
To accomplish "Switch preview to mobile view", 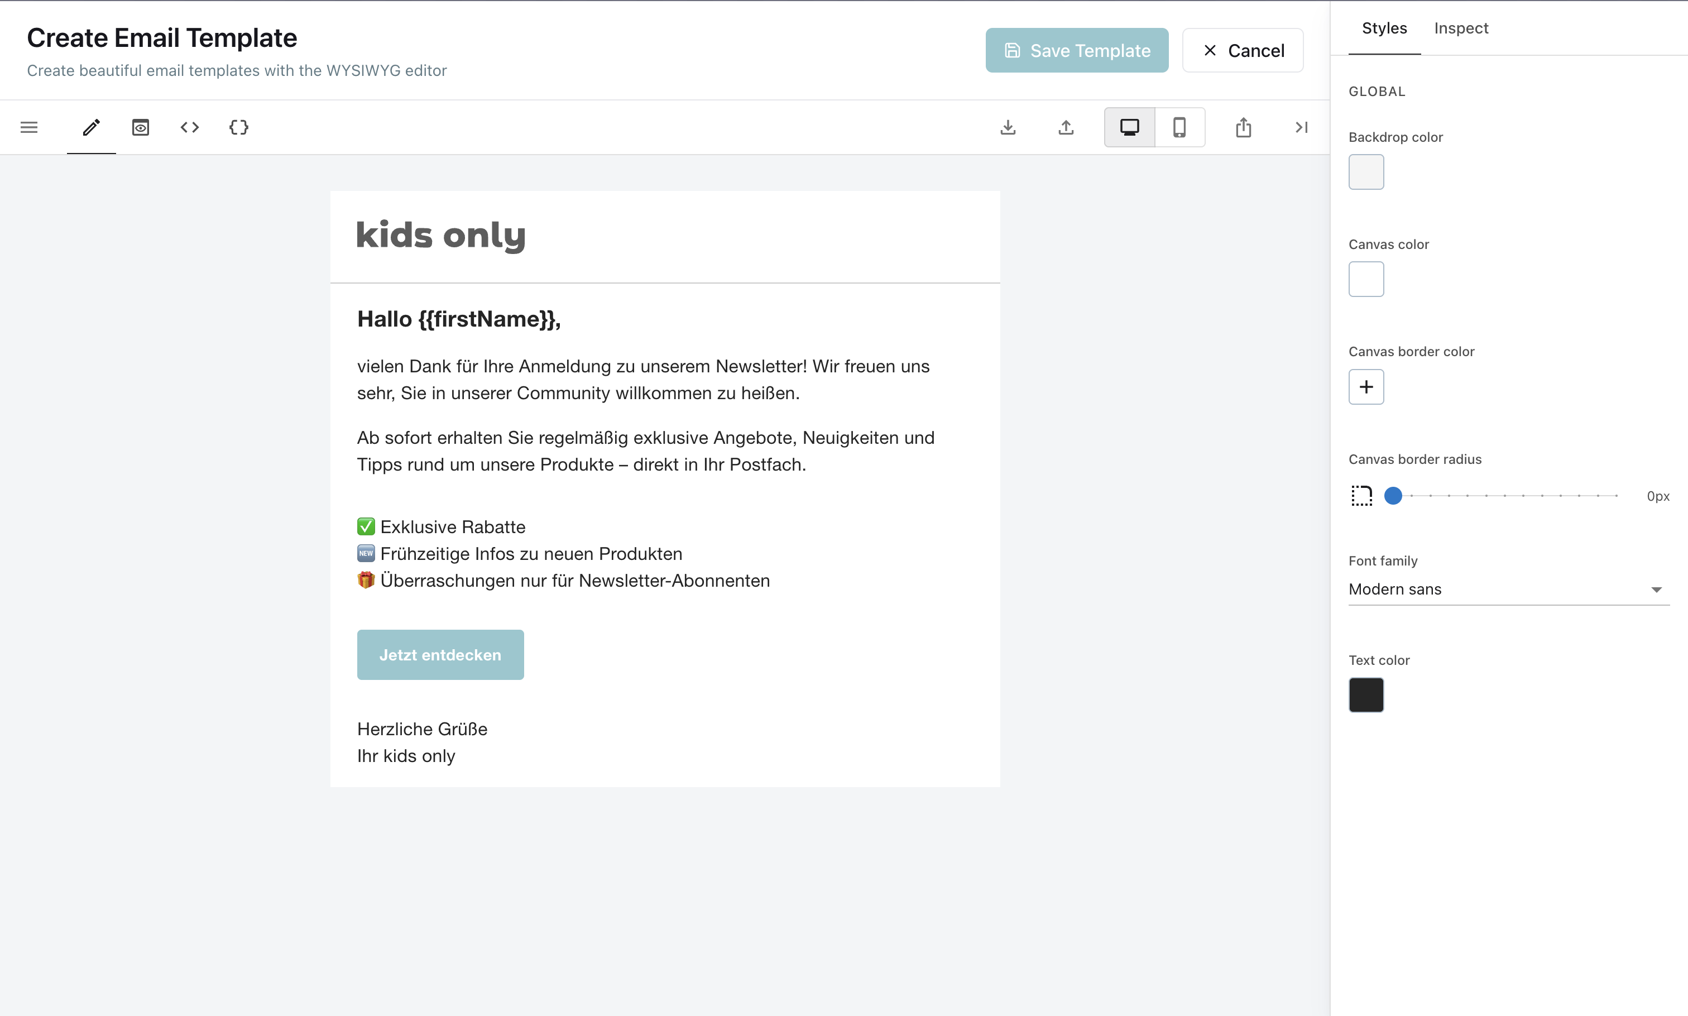I will click(x=1179, y=127).
